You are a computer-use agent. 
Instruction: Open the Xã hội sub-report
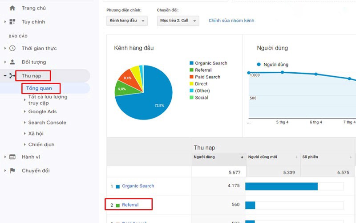click(36, 133)
